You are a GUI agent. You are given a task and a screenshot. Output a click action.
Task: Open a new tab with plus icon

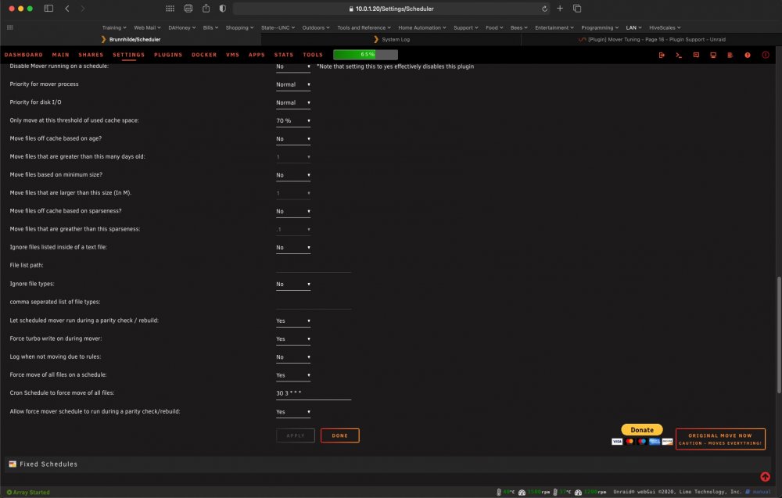tap(560, 9)
